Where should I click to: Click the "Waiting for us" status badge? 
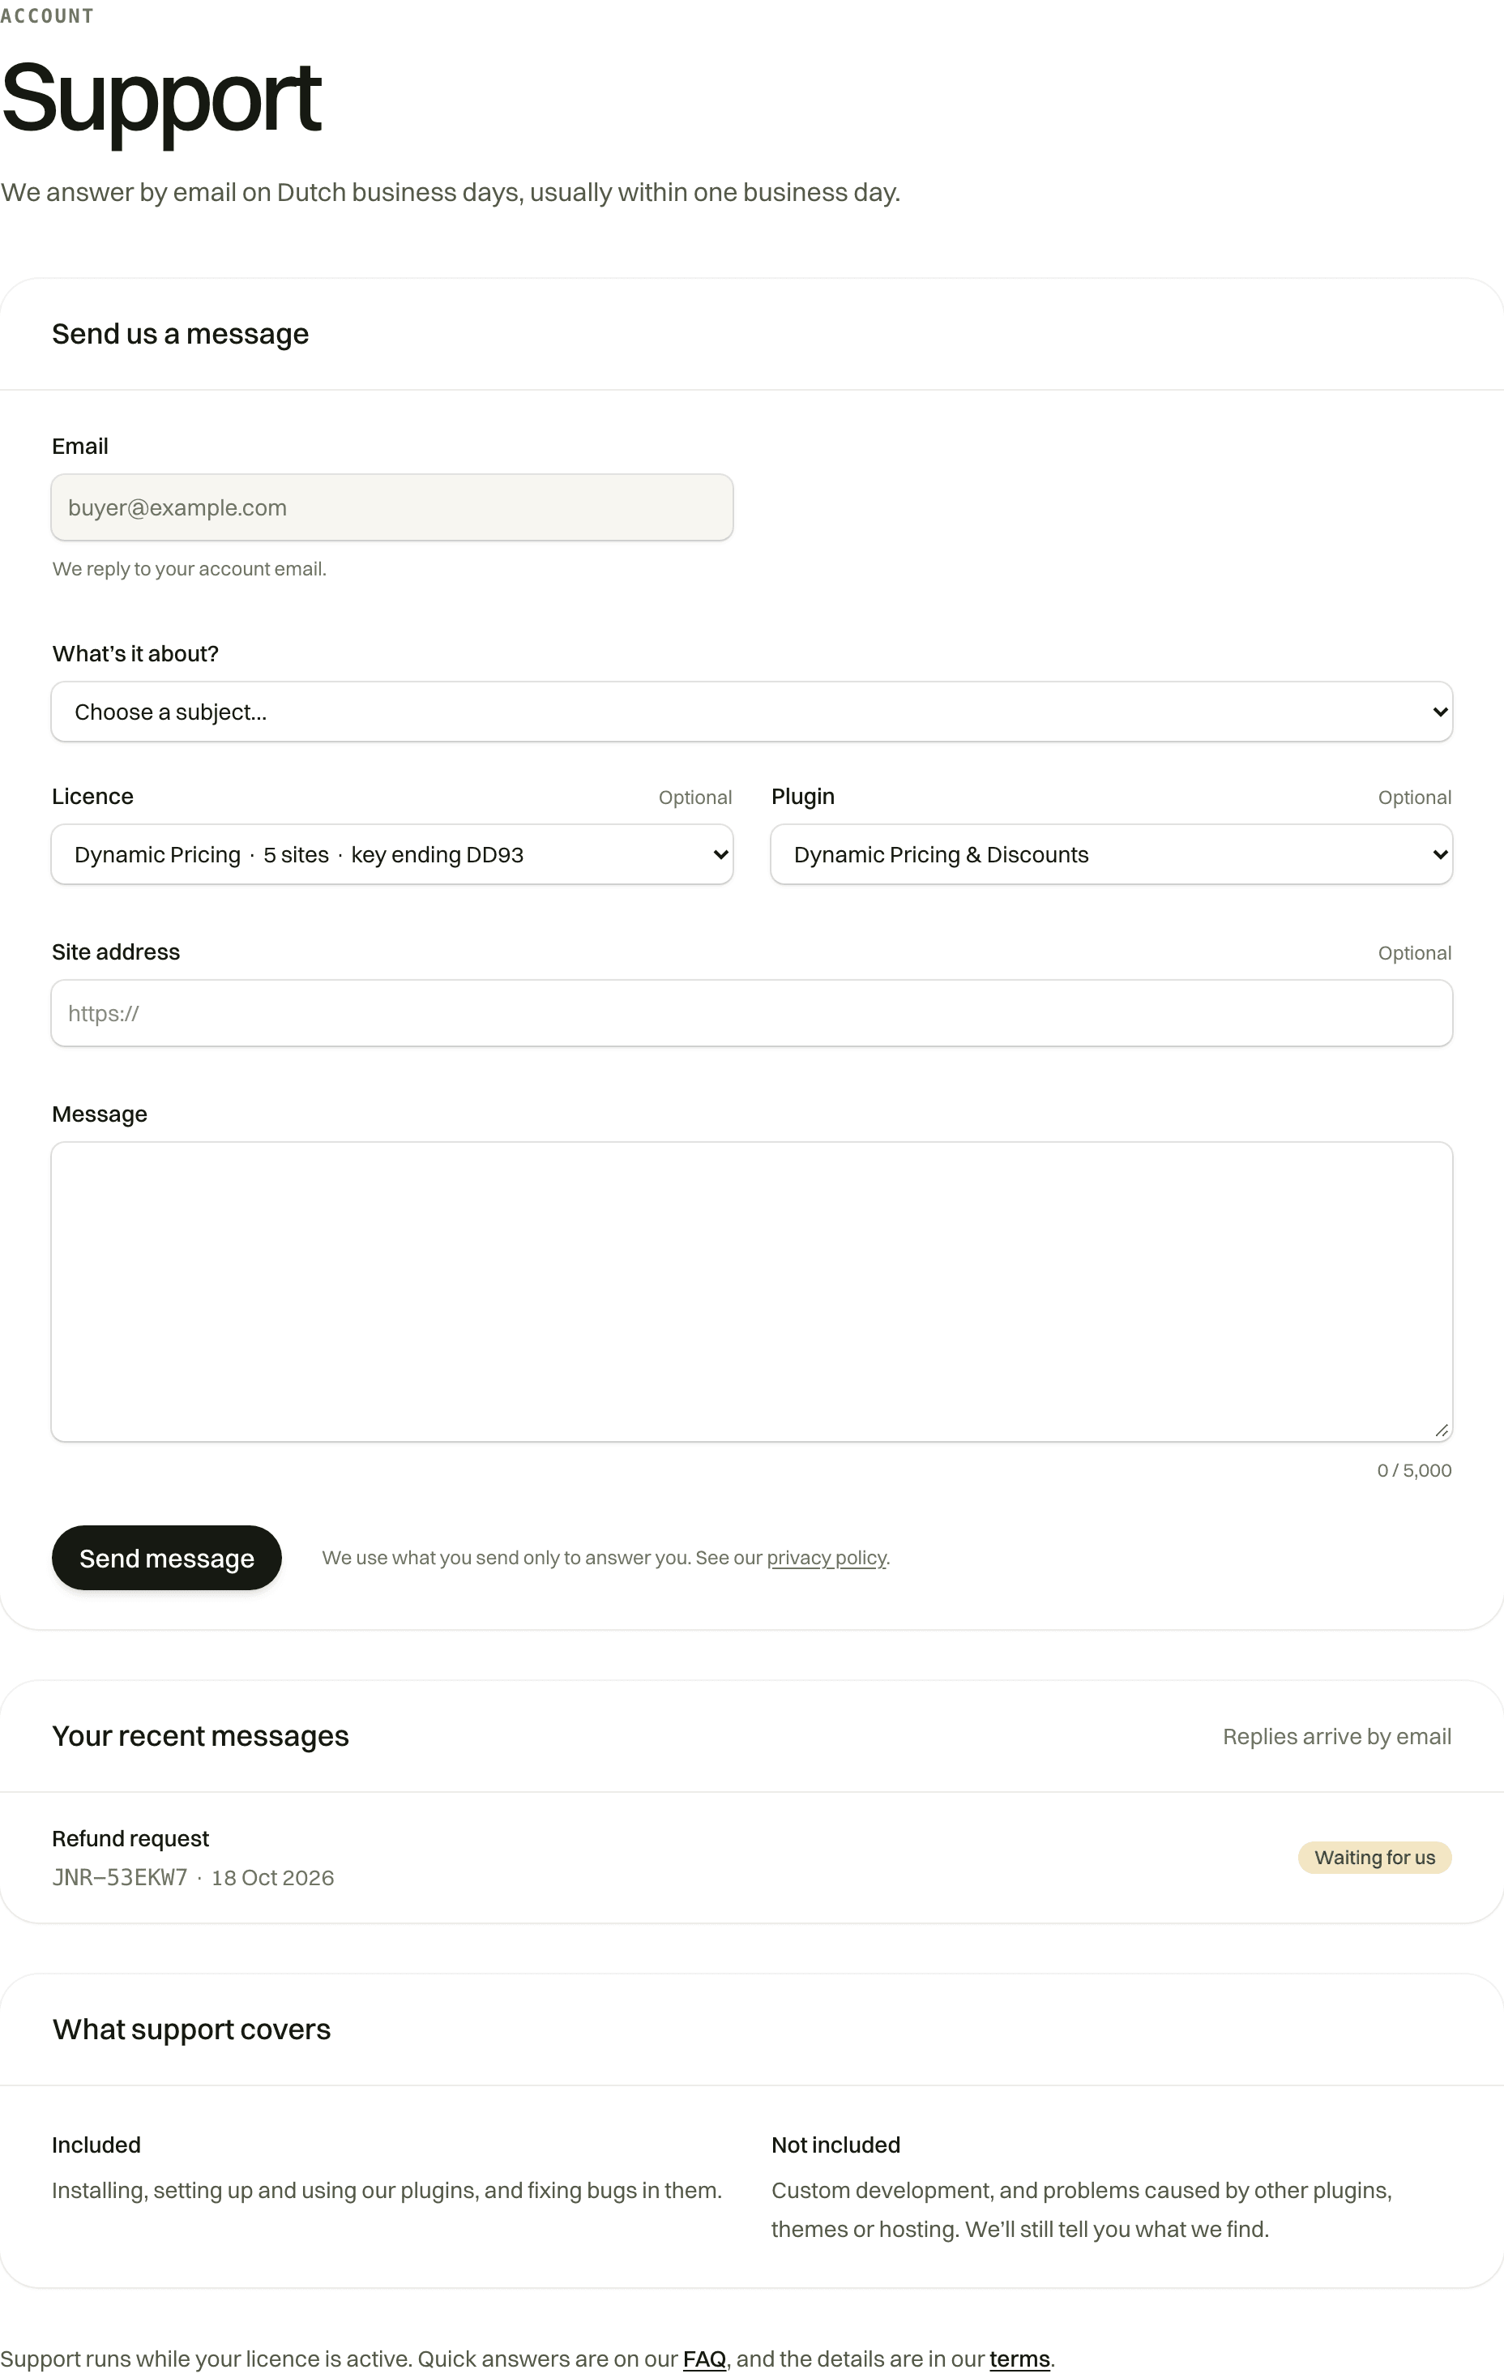click(1374, 1858)
